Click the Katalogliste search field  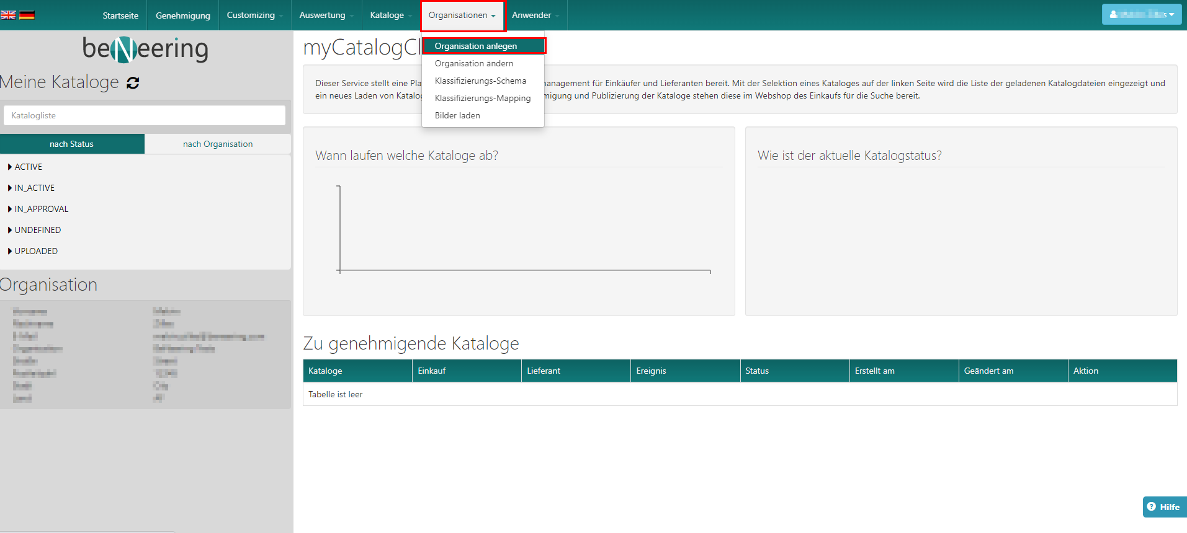click(x=145, y=115)
